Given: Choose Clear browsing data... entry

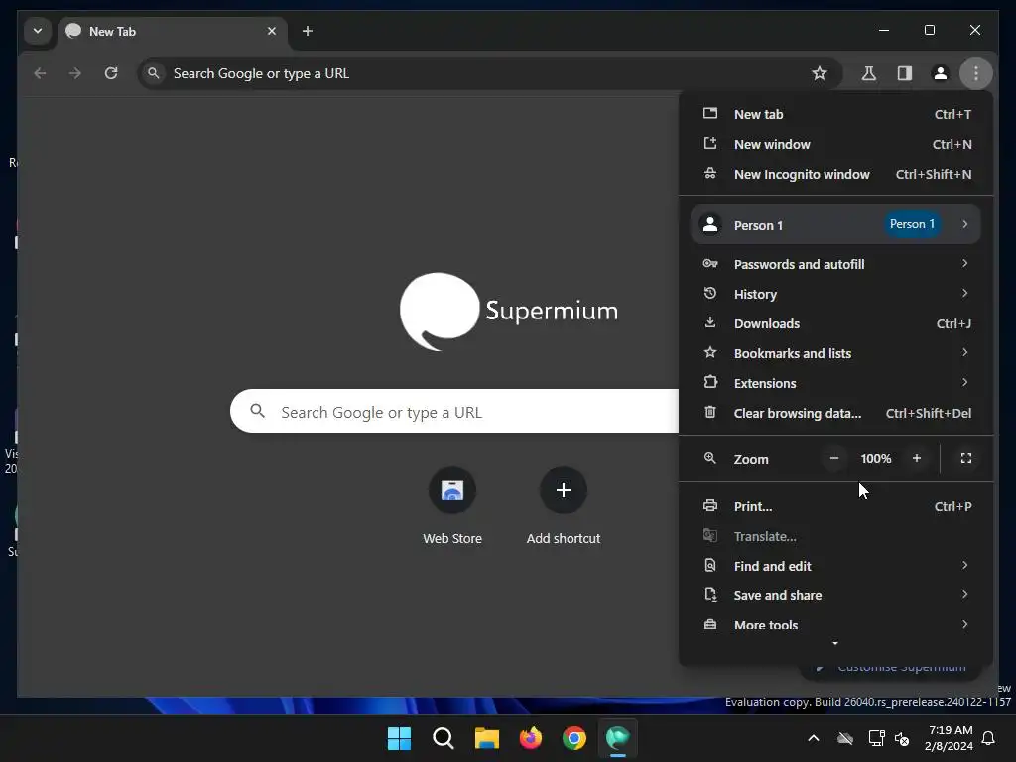Looking at the screenshot, I should (835, 413).
